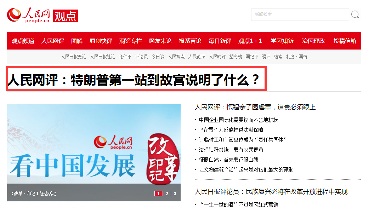Image resolution: width=374 pixels, height=208 pixels.
Task: Visit the 望海楼 column link
Action: pyautogui.click(x=236, y=57)
